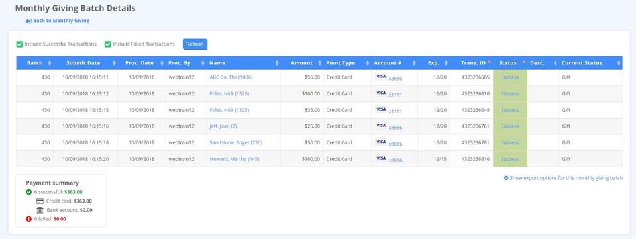This screenshot has width=636, height=239.
Task: Sort table by Trans. ID column
Action: pyautogui.click(x=471, y=63)
